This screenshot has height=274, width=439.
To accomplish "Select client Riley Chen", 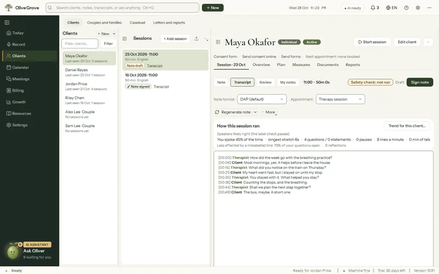I will point(89,100).
